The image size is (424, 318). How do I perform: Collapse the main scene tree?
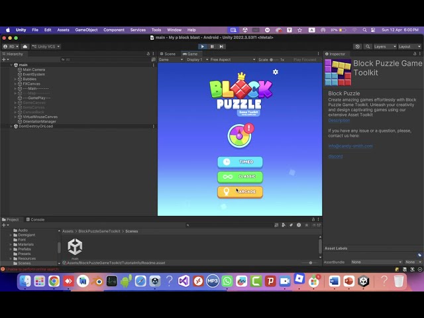point(11,65)
